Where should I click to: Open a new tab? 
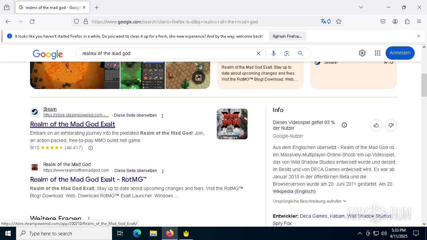click(96, 7)
